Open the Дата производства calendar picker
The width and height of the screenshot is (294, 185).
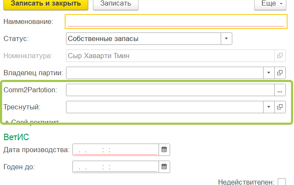click(164, 150)
